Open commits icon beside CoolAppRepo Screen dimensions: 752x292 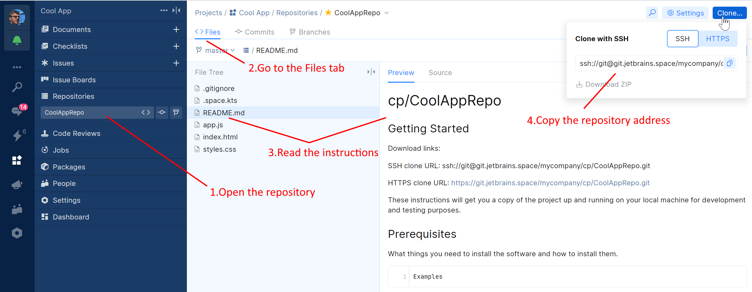[x=162, y=112]
